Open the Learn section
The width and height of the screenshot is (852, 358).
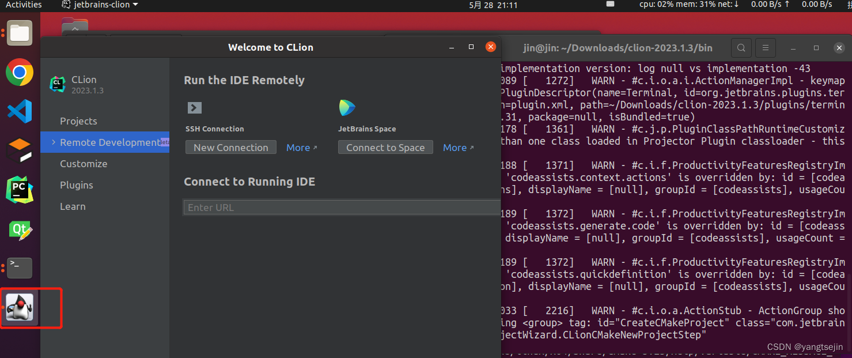click(x=73, y=206)
